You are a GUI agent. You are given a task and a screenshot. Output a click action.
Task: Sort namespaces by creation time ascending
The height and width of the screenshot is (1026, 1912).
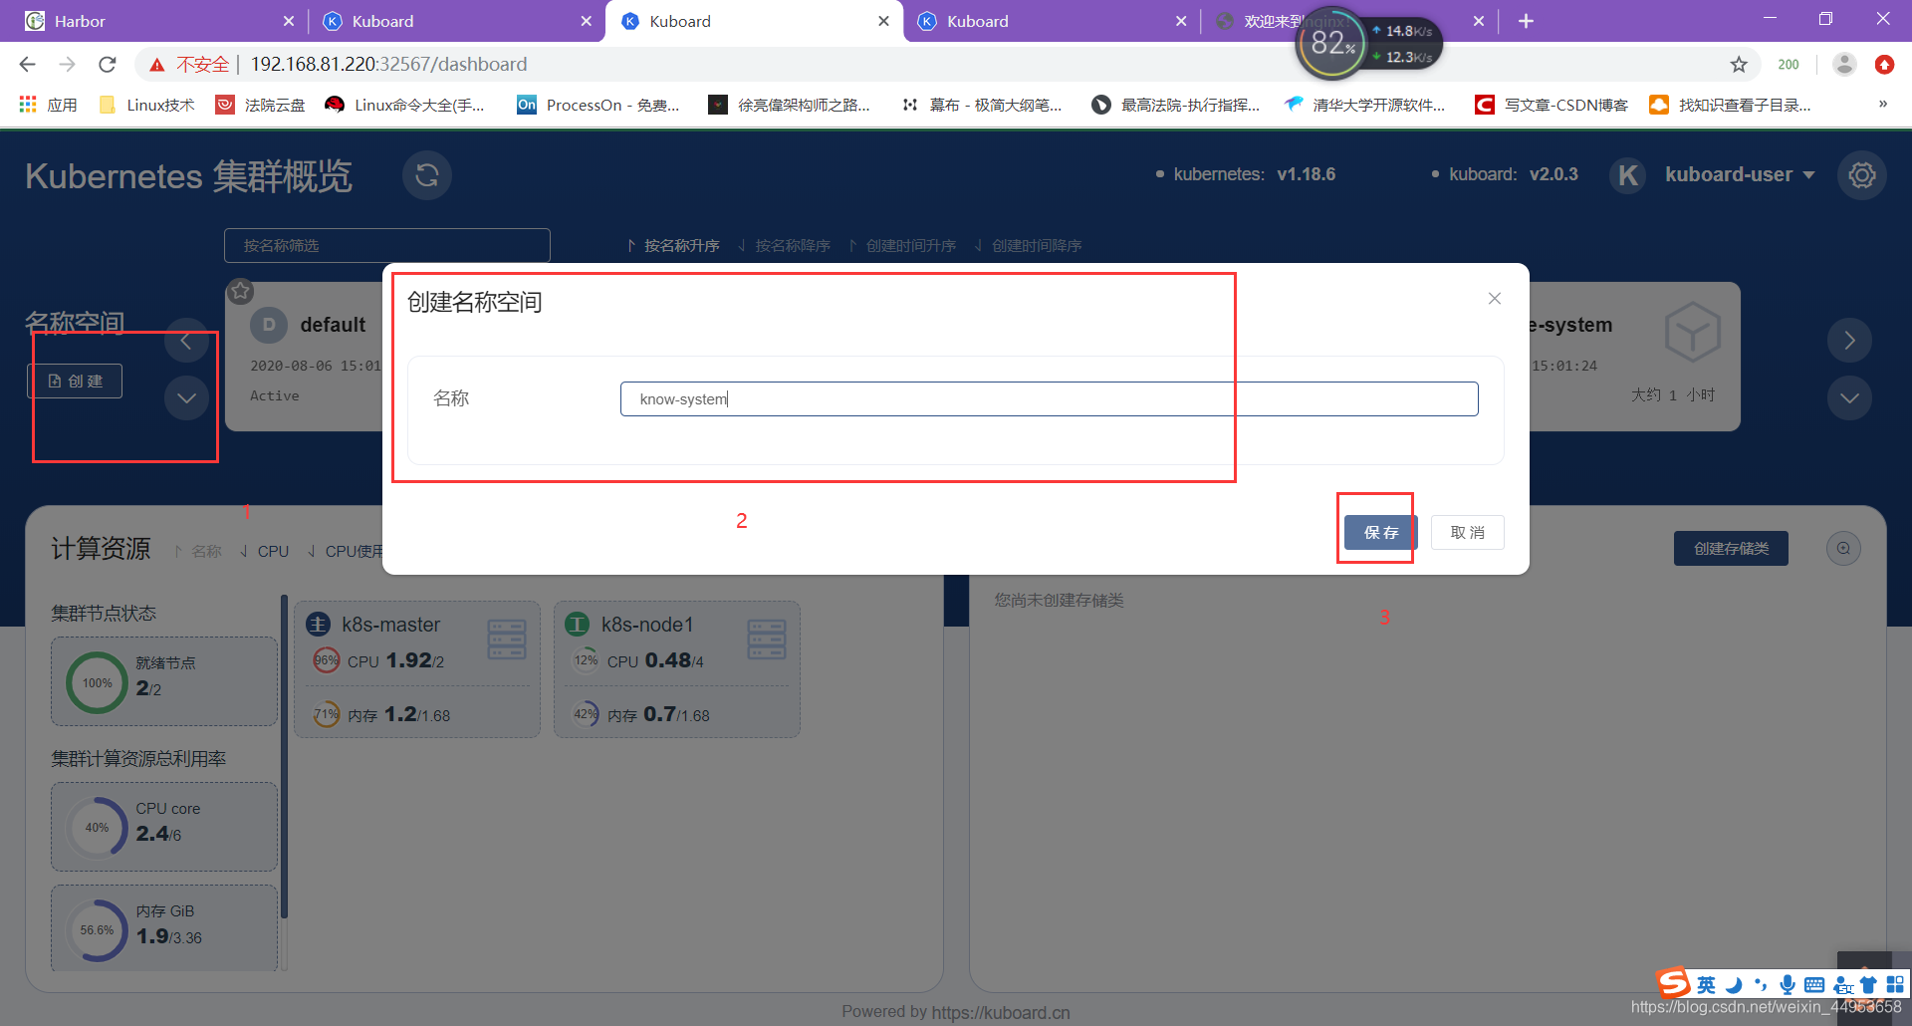(902, 246)
